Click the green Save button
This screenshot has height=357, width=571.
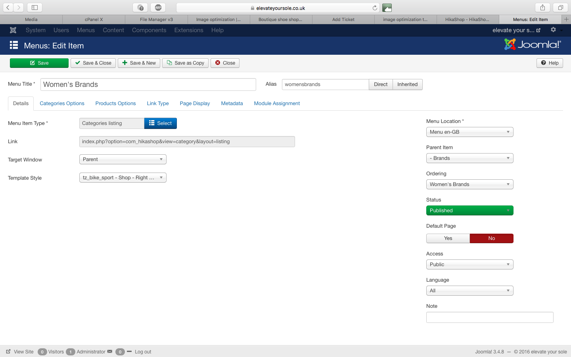(x=39, y=63)
